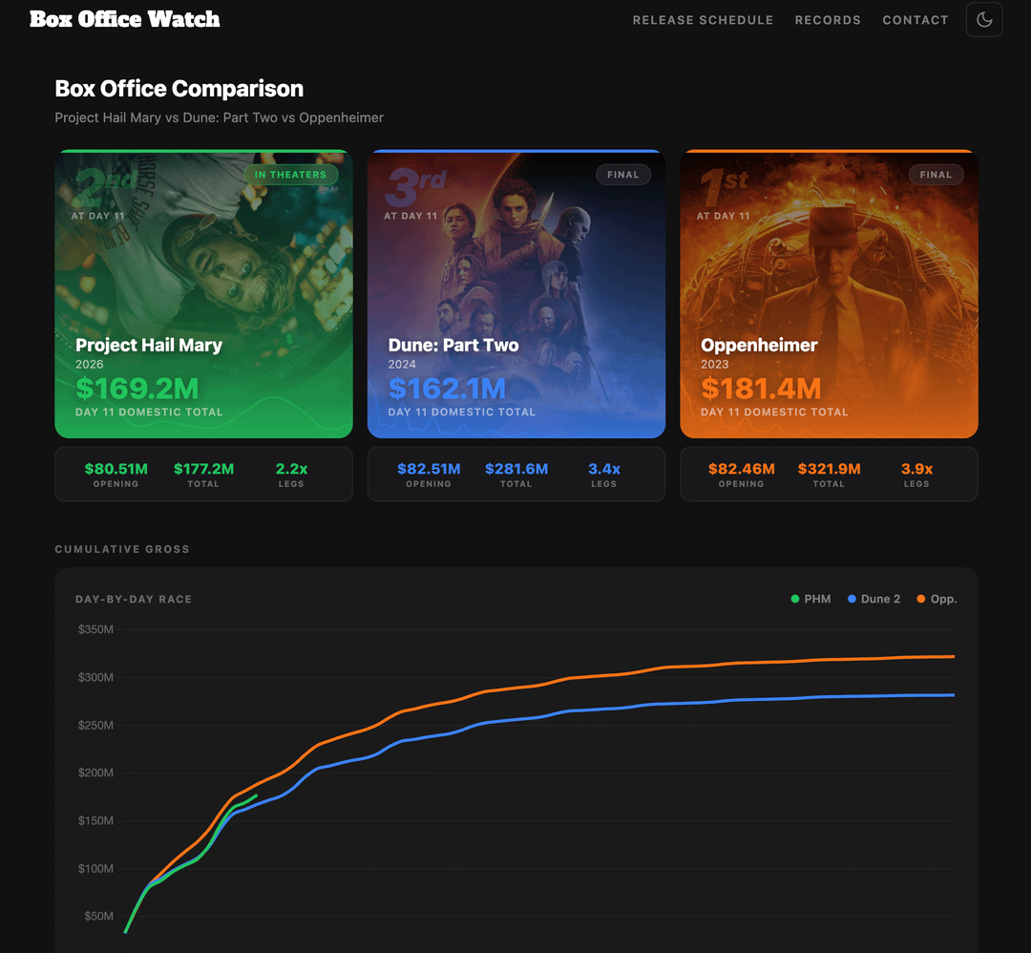Click the green dot legend marker

pos(795,599)
